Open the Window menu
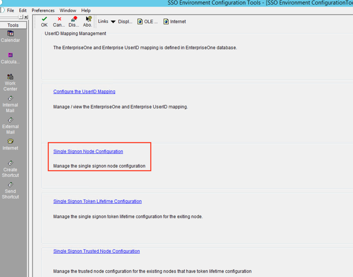This screenshot has height=277, width=353. 68,10
